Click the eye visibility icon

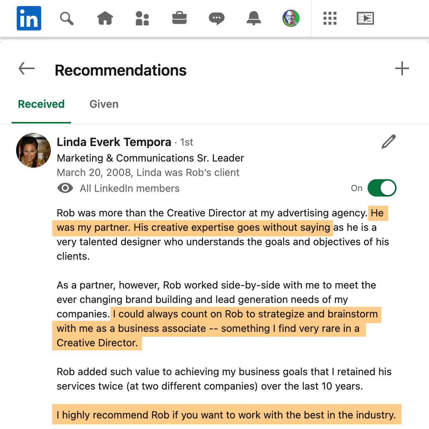(x=65, y=188)
